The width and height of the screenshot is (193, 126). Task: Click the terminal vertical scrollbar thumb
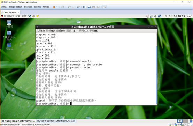pyautogui.click(x=156, y=75)
